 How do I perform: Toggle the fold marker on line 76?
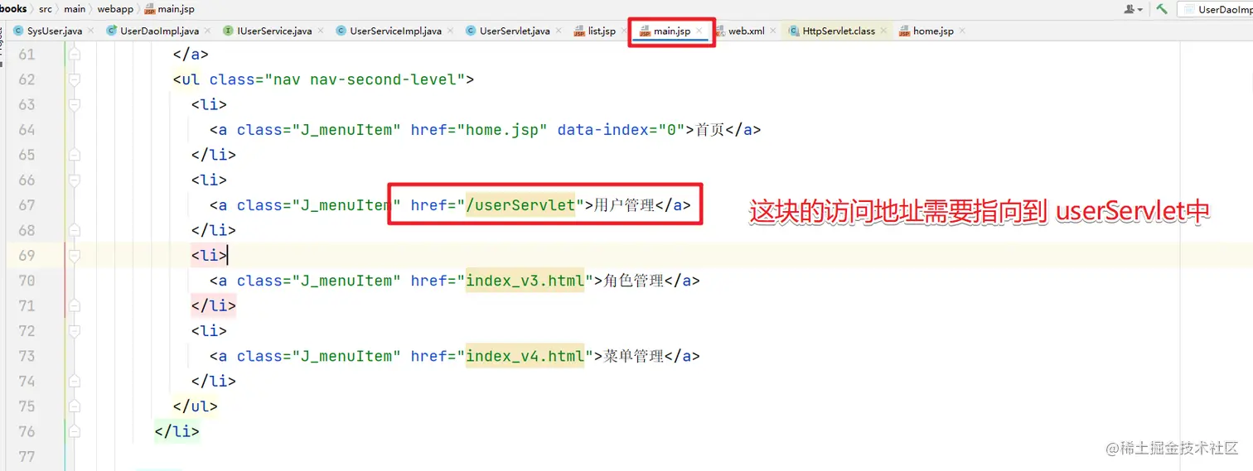pos(75,431)
